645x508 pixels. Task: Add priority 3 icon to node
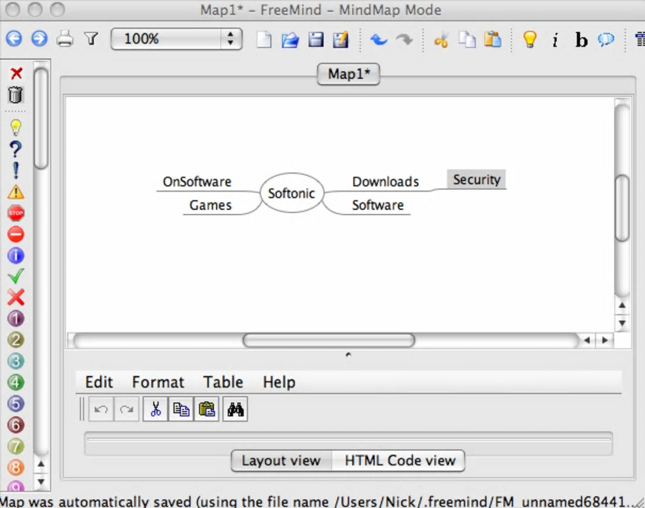click(16, 361)
